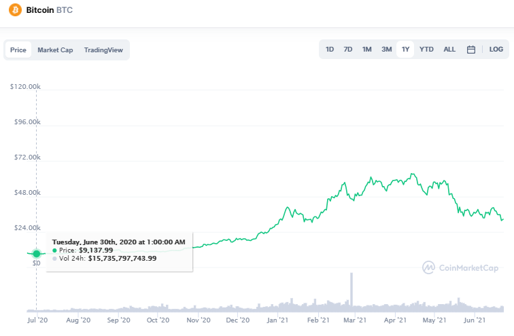The width and height of the screenshot is (514, 336).
Task: Select the 1M time range
Action: point(367,50)
